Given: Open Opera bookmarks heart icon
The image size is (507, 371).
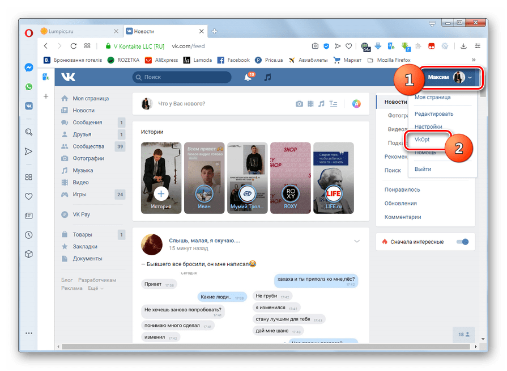Looking at the screenshot, I should point(28,196).
